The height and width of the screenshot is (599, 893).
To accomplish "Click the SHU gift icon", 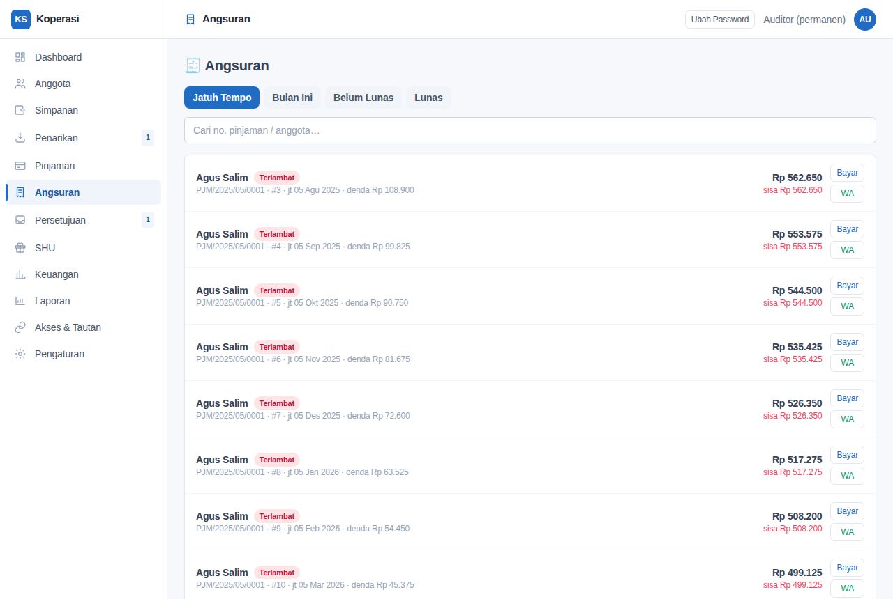I will [x=20, y=248].
